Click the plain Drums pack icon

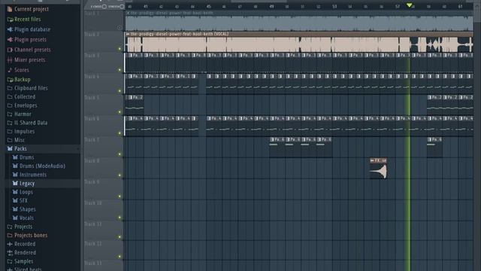pyautogui.click(x=15, y=157)
